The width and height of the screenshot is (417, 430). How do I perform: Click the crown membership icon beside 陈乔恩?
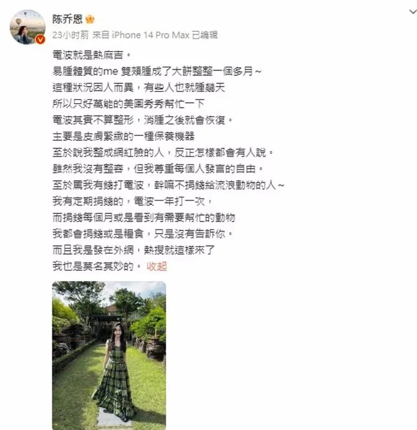point(90,19)
